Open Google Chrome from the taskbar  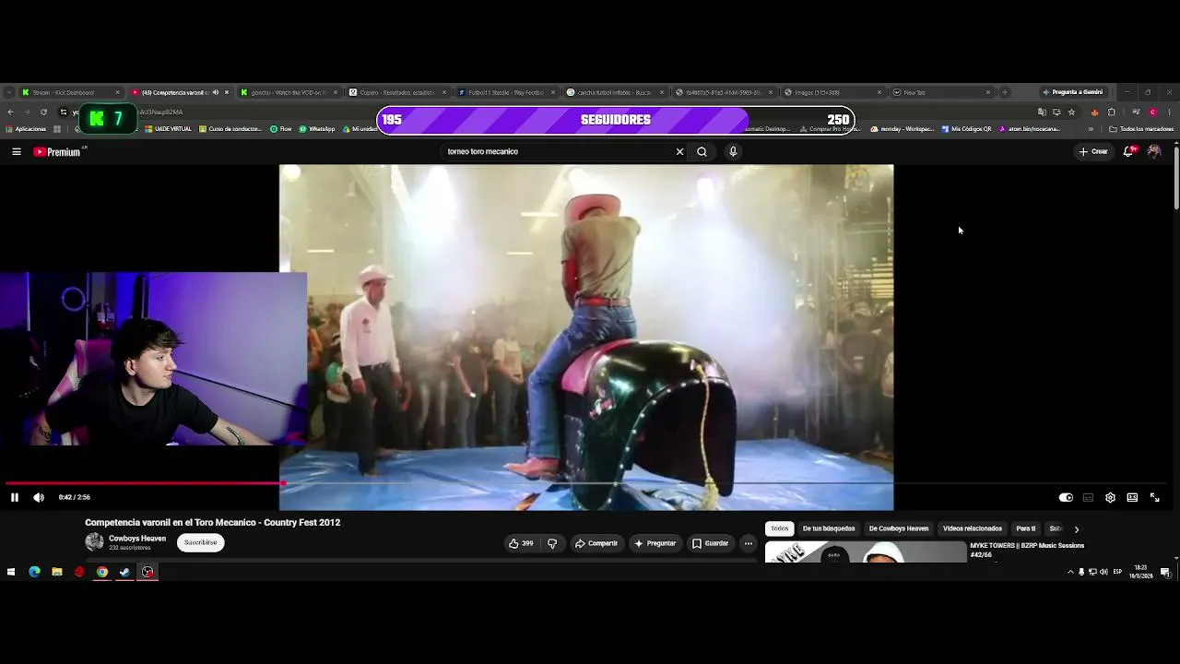point(102,572)
